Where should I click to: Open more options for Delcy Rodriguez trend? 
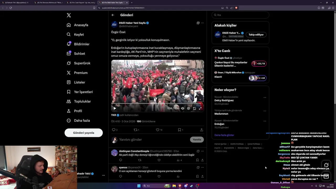point(265,98)
